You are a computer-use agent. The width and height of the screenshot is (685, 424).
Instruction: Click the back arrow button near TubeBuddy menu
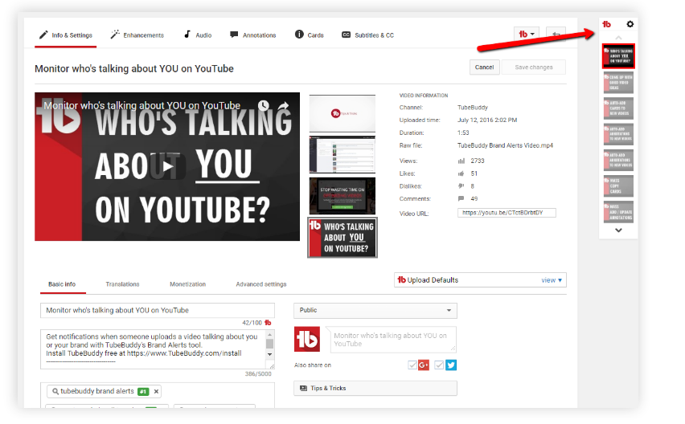point(556,35)
